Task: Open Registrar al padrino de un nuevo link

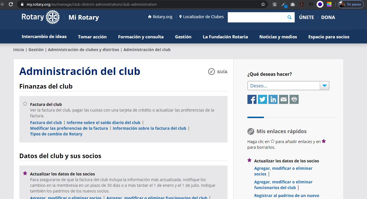Action: coord(287,196)
